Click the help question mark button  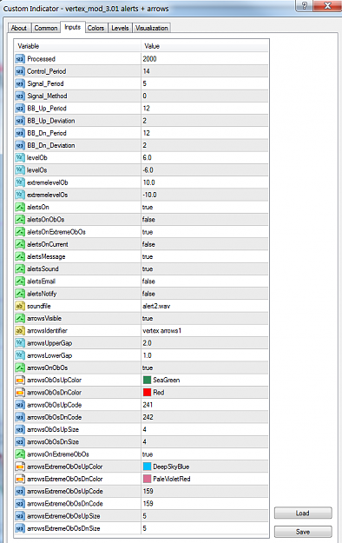(304, 6)
